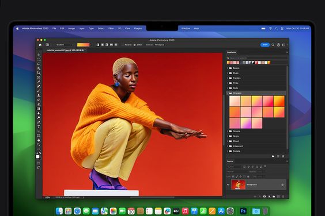Select the Rectangular Marquee tool

click(x=39, y=59)
